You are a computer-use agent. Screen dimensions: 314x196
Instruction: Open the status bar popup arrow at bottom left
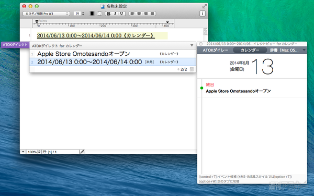[x=23, y=152]
